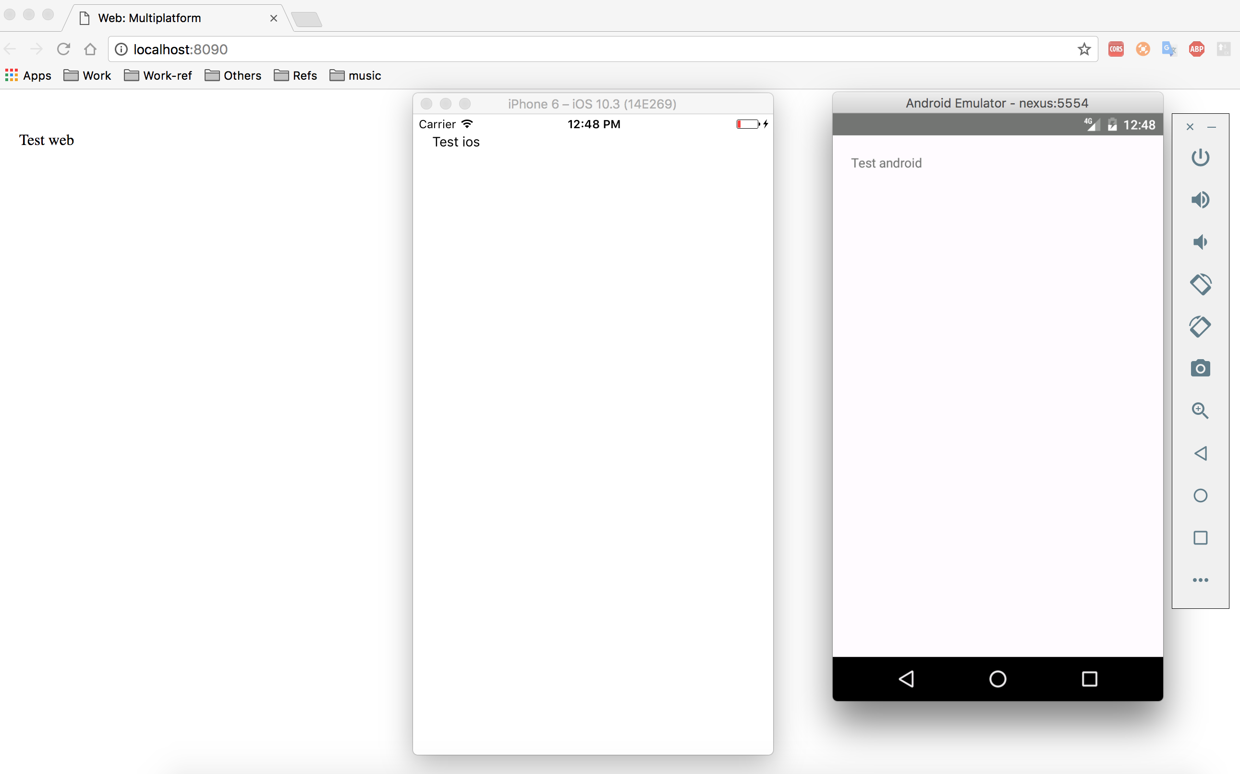Bookmark this page with the star icon

click(x=1084, y=49)
